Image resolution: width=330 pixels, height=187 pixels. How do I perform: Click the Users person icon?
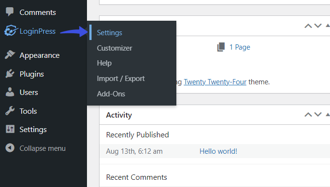(x=10, y=92)
